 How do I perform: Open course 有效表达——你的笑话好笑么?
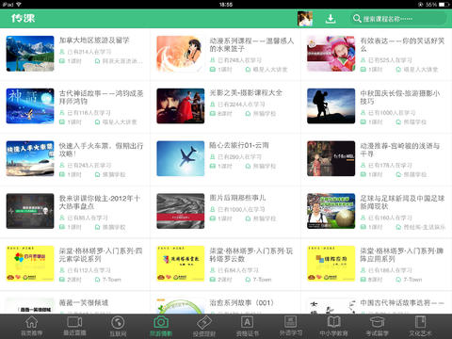[402, 44]
